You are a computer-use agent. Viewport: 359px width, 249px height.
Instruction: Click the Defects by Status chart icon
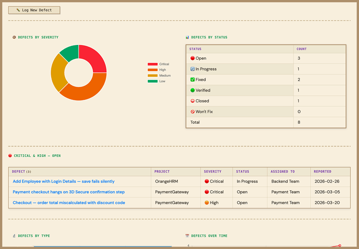click(x=187, y=37)
